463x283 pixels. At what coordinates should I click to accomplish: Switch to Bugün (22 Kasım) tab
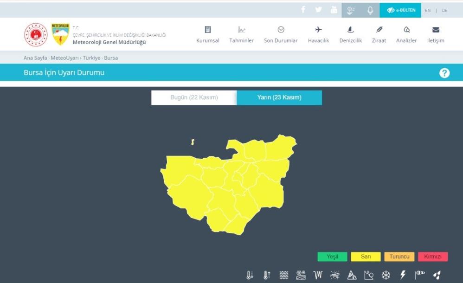pos(194,97)
